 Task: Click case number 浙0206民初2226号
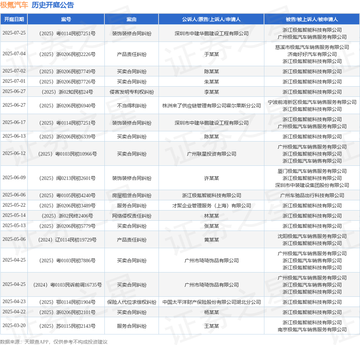[67, 54]
